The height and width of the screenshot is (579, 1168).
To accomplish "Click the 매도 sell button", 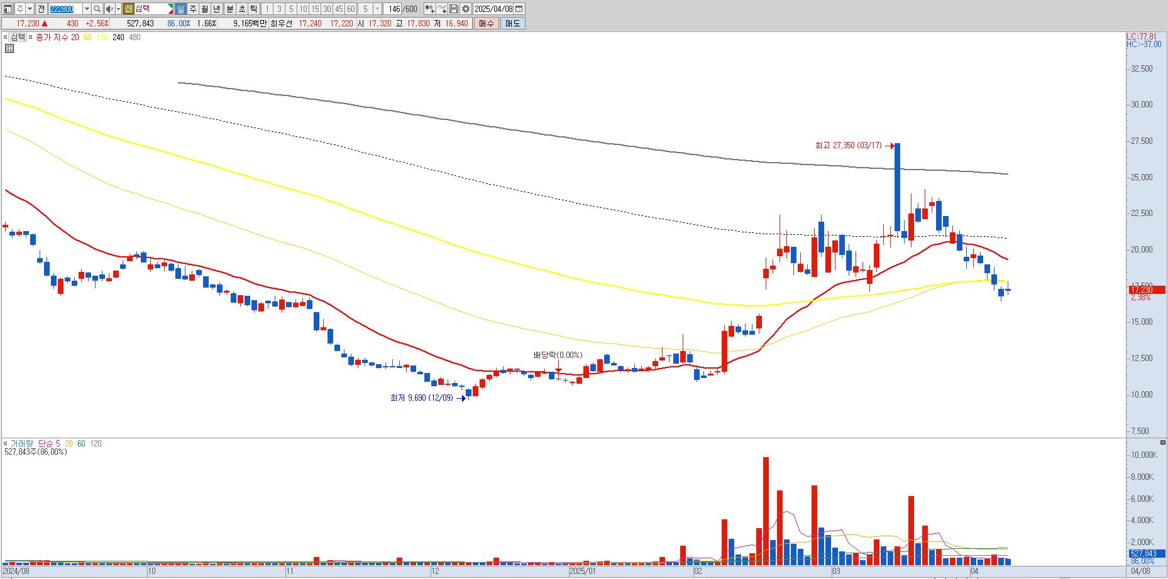I will click(x=513, y=23).
